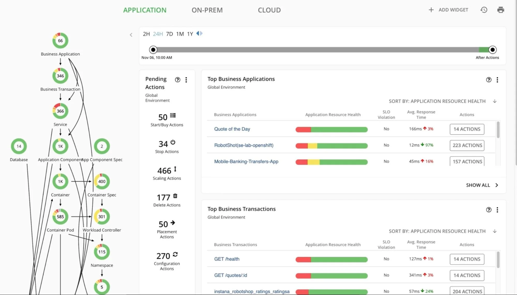Image resolution: width=517 pixels, height=295 pixels.
Task: Toggle the time range arrows icon
Action: (x=199, y=33)
